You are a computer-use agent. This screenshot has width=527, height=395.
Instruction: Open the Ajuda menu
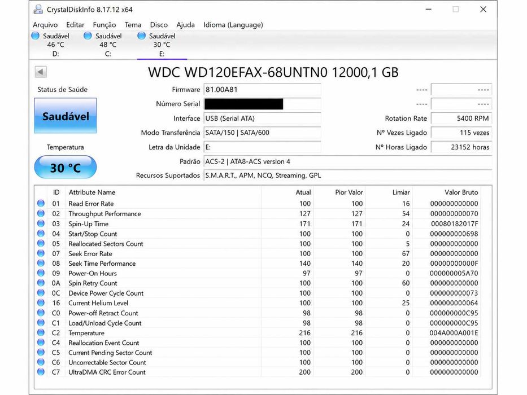(185, 25)
